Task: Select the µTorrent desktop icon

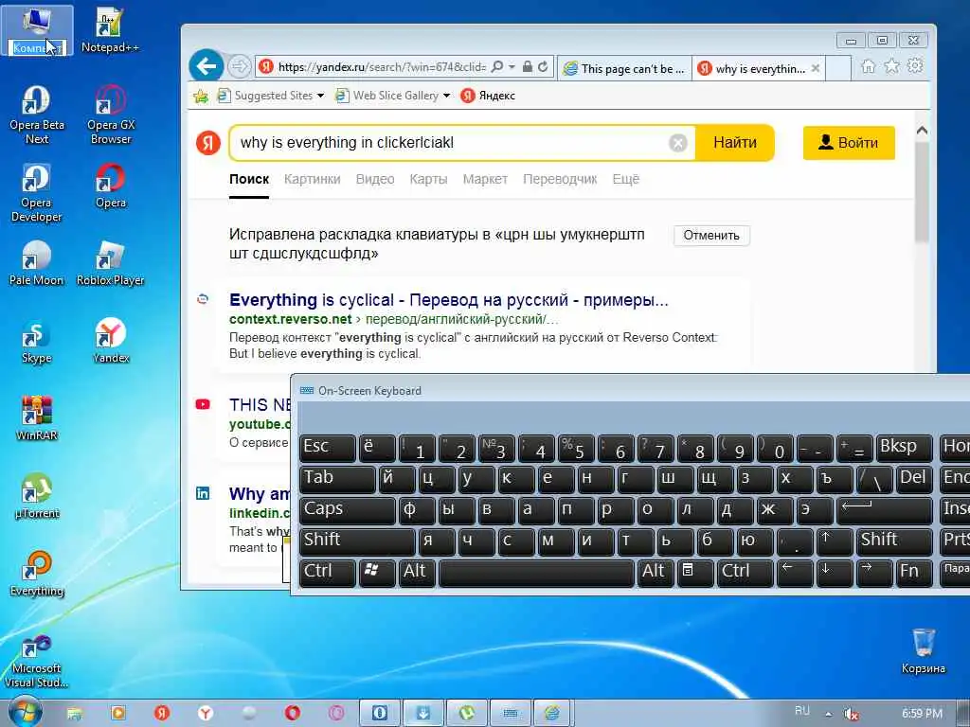Action: [37, 496]
